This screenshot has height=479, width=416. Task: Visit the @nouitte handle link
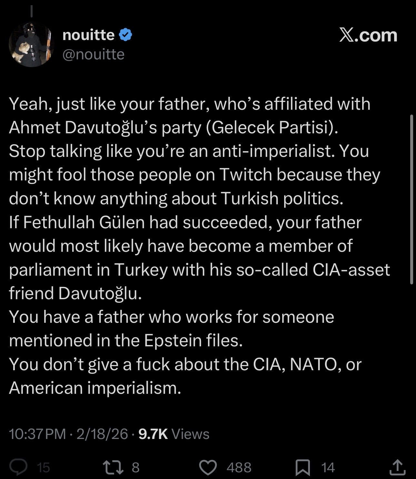click(93, 54)
